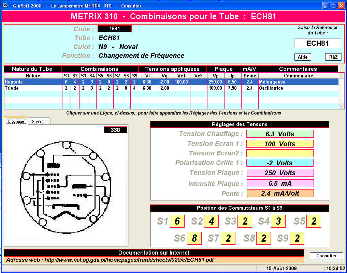Click the S9 switch position box
This screenshot has width=347, height=273.
[x=297, y=238]
